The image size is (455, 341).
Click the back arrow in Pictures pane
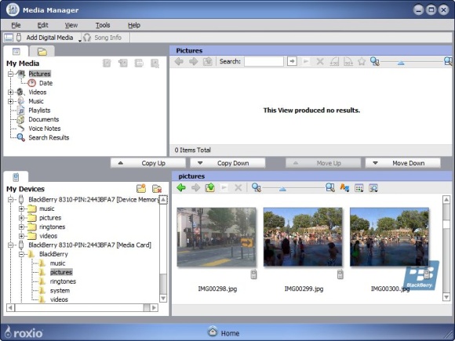pyautogui.click(x=179, y=61)
